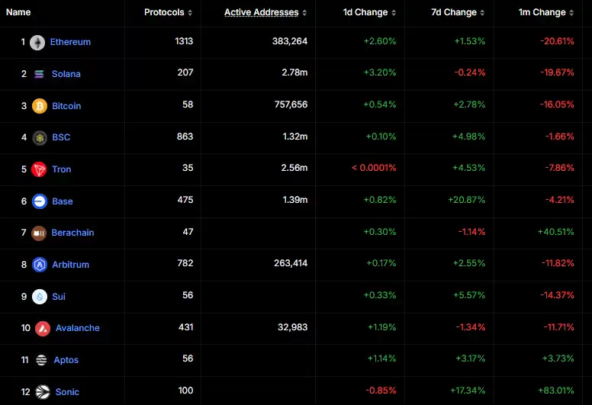Viewport: 592px width, 405px height.
Task: Click the Berachain logo icon
Action: (39, 233)
